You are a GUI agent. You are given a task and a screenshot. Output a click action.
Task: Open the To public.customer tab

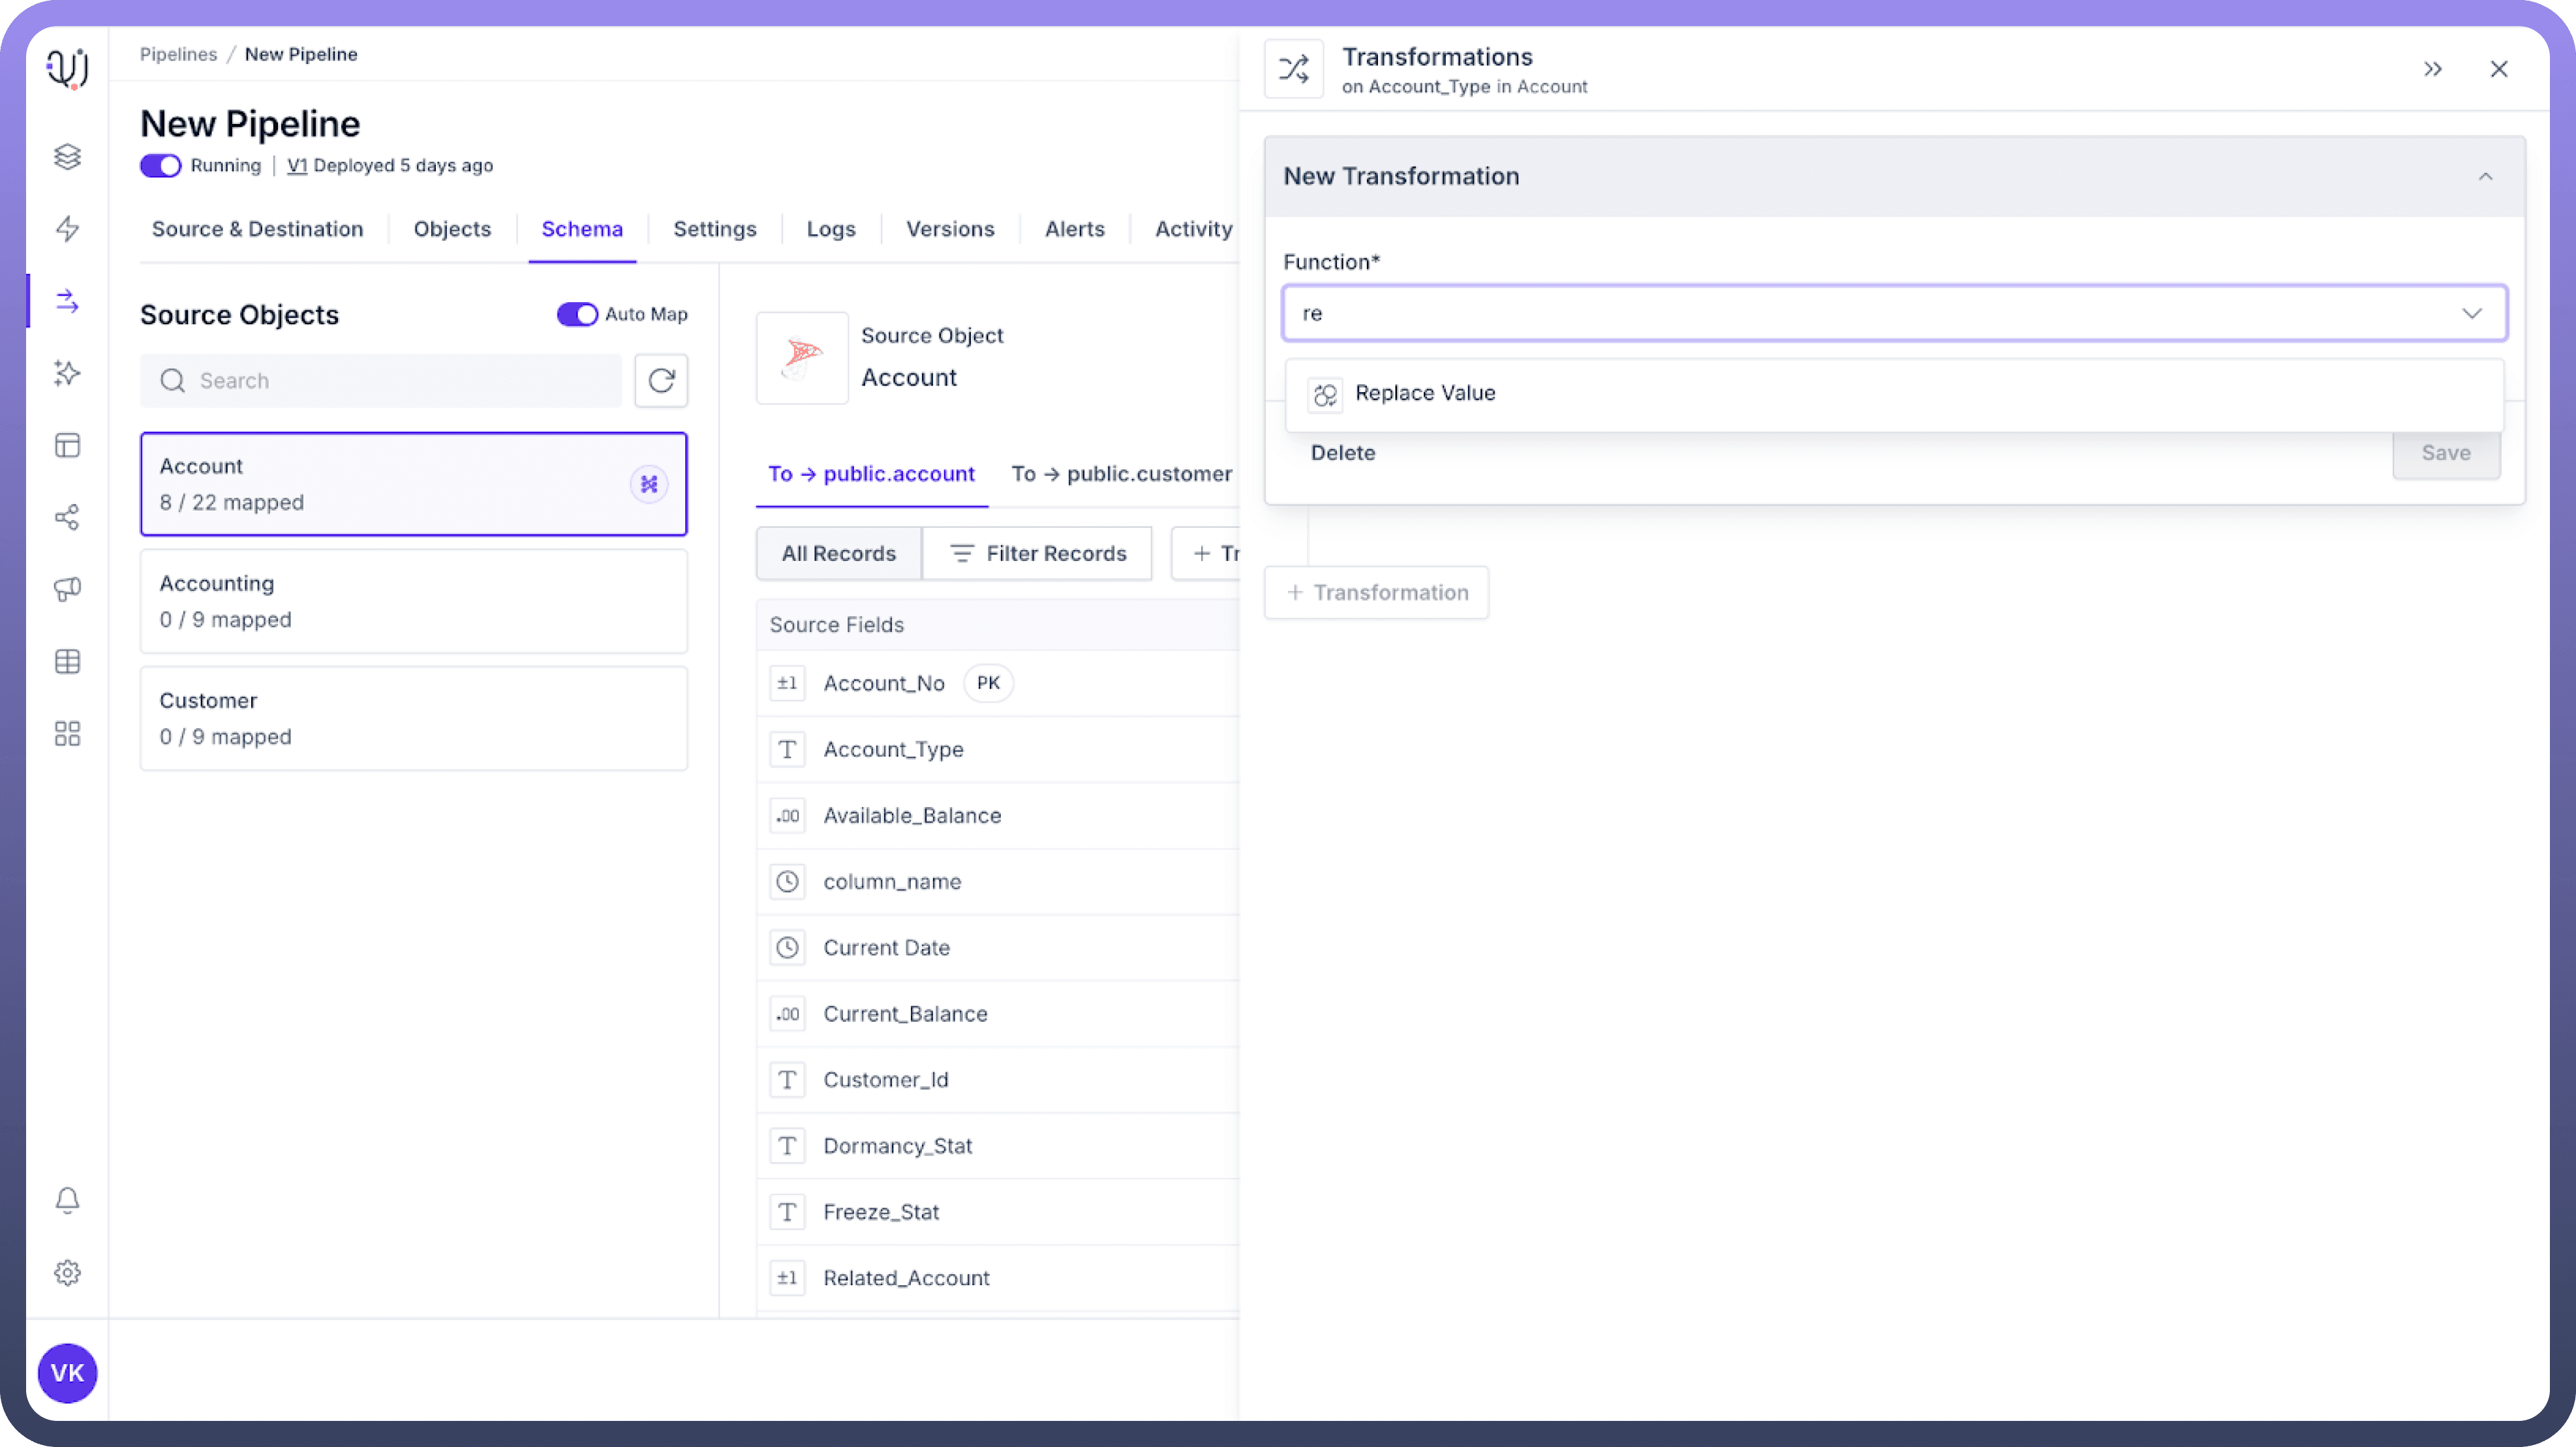click(x=1121, y=474)
